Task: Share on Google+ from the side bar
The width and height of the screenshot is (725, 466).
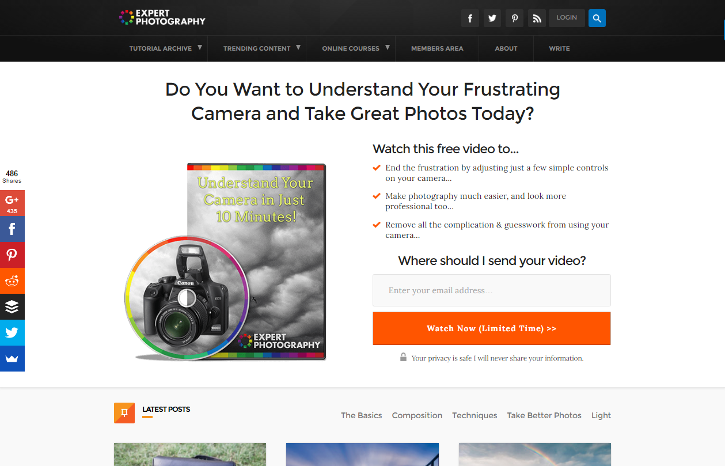Action: click(x=12, y=203)
